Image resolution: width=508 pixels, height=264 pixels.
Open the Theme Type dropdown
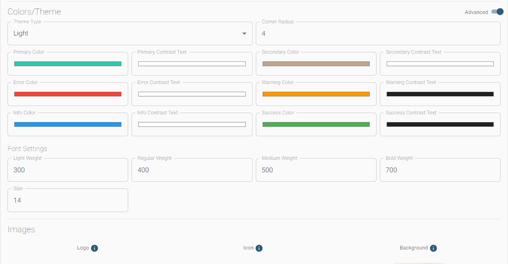130,33
